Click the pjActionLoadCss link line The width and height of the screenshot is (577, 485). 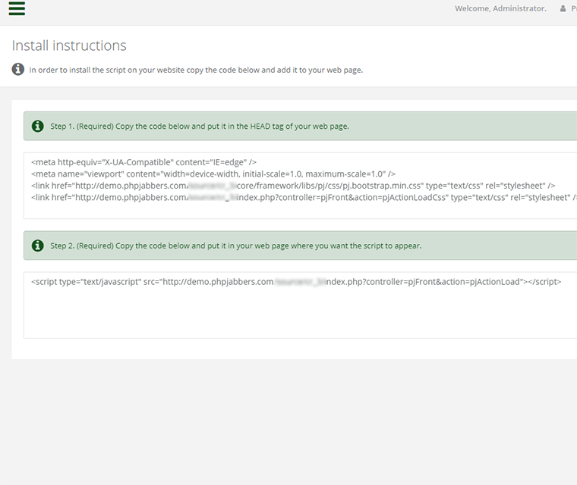point(304,197)
